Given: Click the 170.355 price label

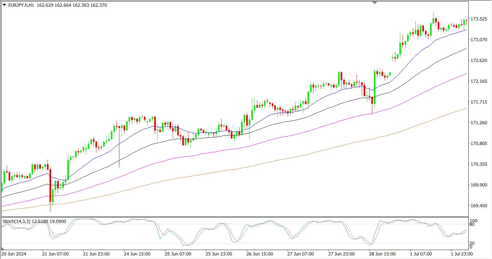Looking at the screenshot, I should click(479, 164).
